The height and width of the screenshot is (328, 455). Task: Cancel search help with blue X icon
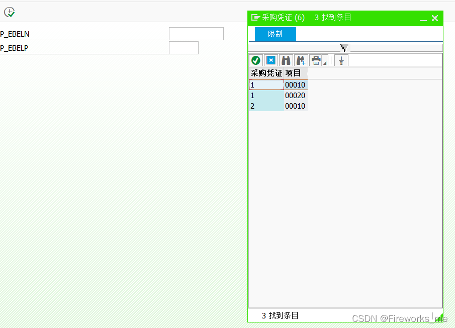pyautogui.click(x=270, y=60)
